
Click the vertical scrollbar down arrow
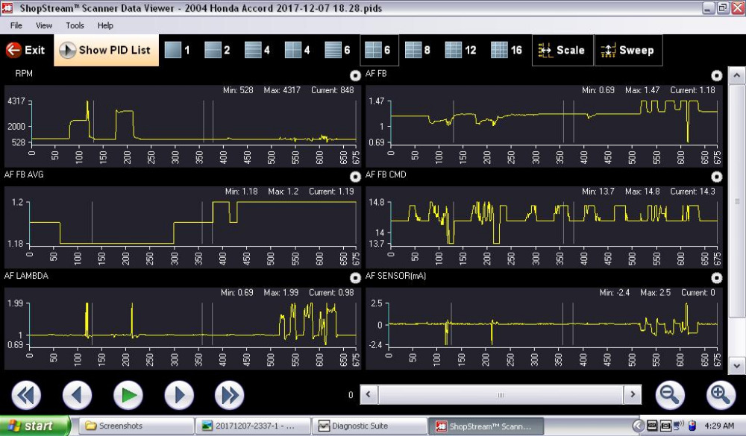[736, 366]
